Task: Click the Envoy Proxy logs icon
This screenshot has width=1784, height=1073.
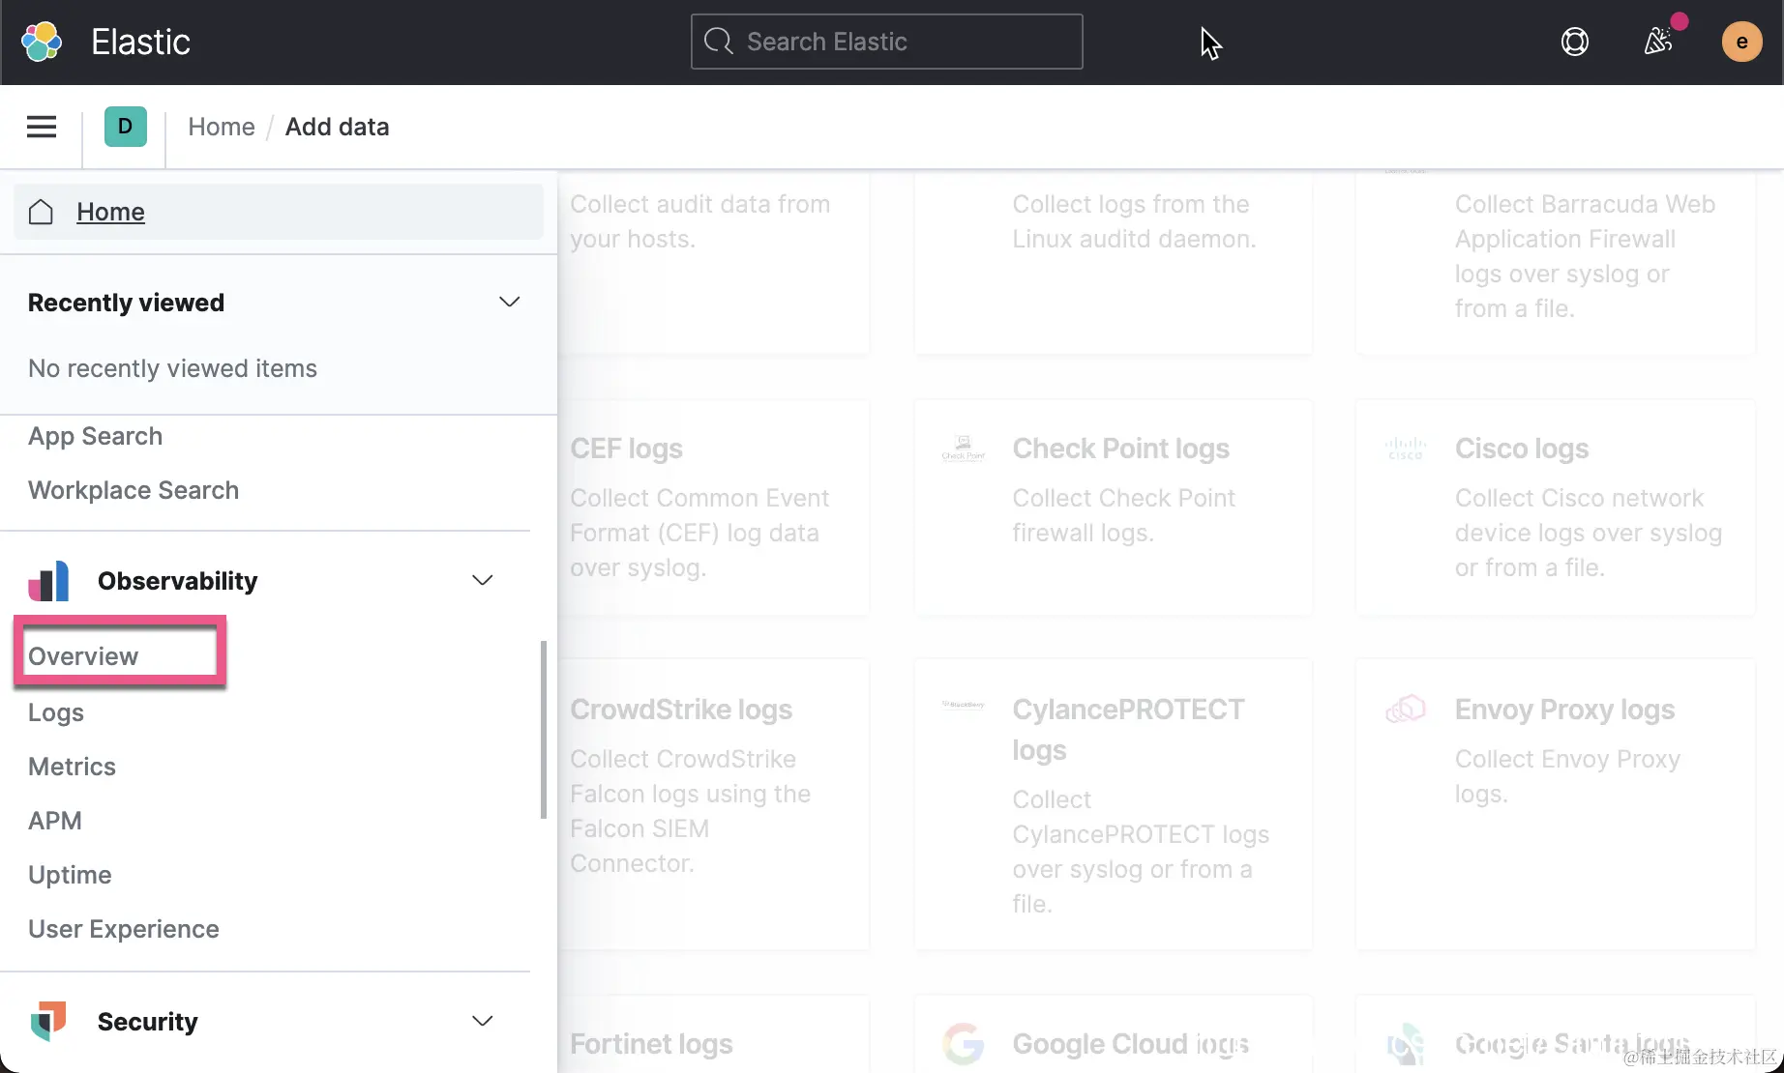Action: point(1406,709)
